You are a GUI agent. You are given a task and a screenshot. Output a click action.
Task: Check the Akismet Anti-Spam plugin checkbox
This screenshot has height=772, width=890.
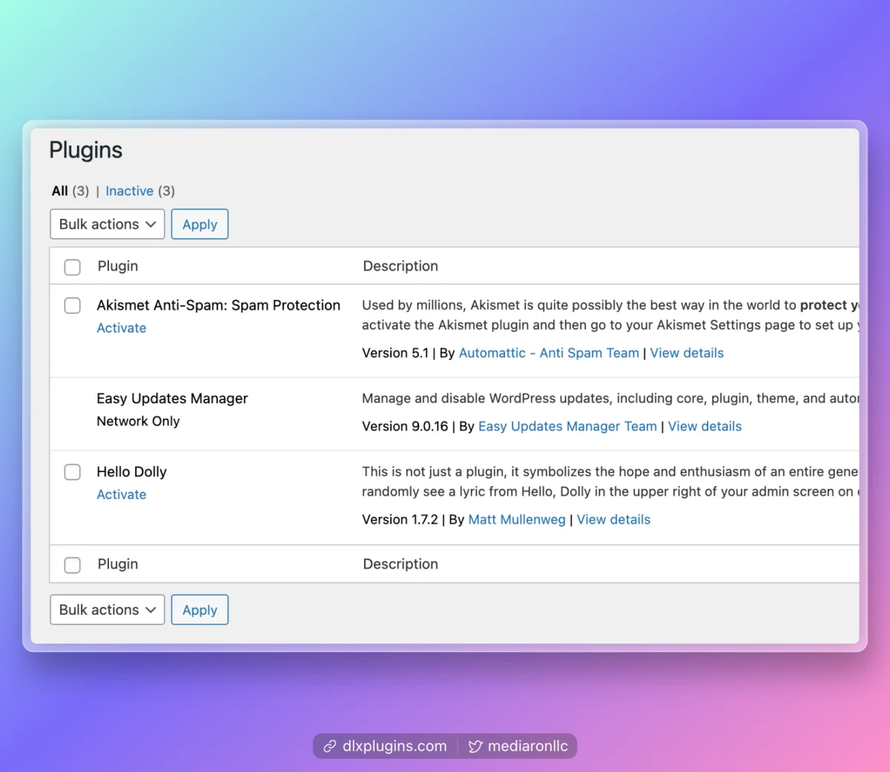[x=72, y=306]
